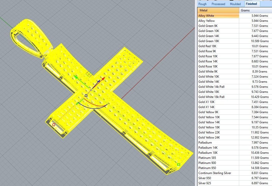Select the Gold Yellow 18K row
Screen dimensions: 272x186
[235, 127]
